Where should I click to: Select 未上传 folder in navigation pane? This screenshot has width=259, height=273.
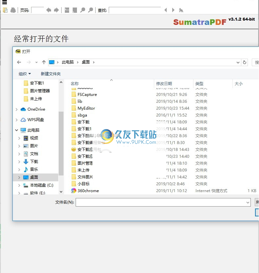click(36, 99)
